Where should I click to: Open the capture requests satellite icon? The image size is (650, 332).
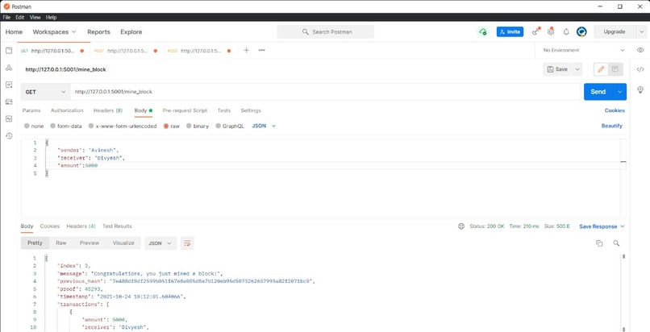[536, 32]
